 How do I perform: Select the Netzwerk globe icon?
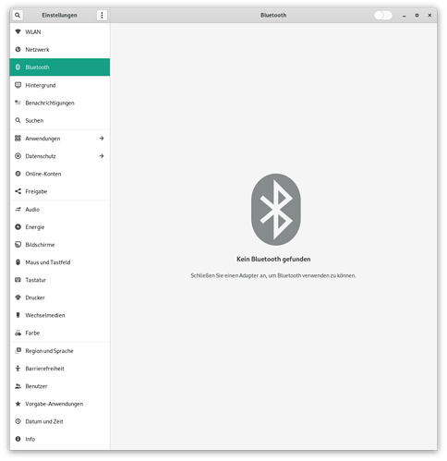[x=18, y=49]
